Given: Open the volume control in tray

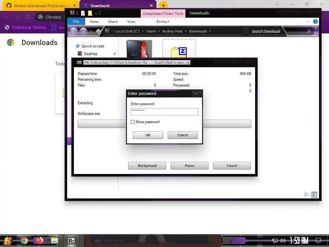Looking at the screenshot, I should pyautogui.click(x=283, y=241).
